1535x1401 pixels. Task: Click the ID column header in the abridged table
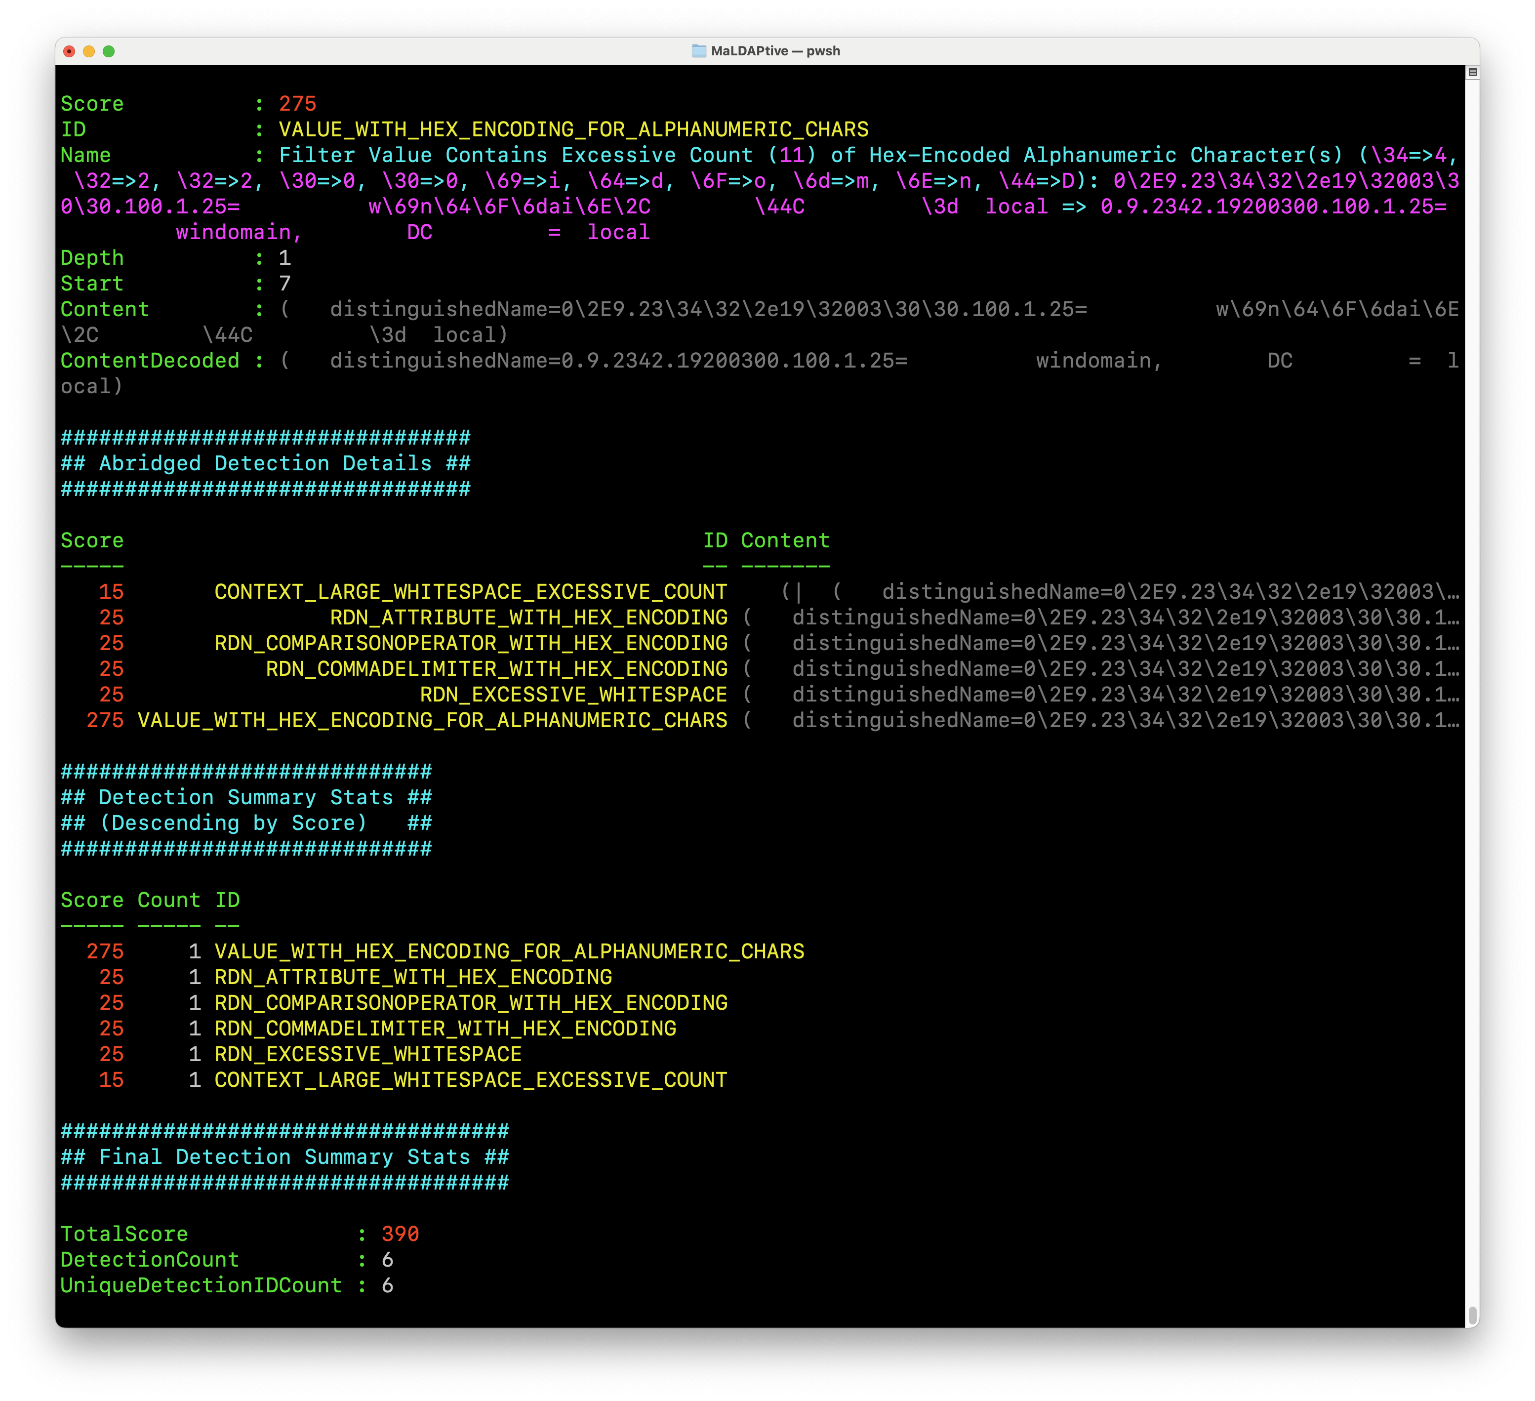pyautogui.click(x=715, y=540)
